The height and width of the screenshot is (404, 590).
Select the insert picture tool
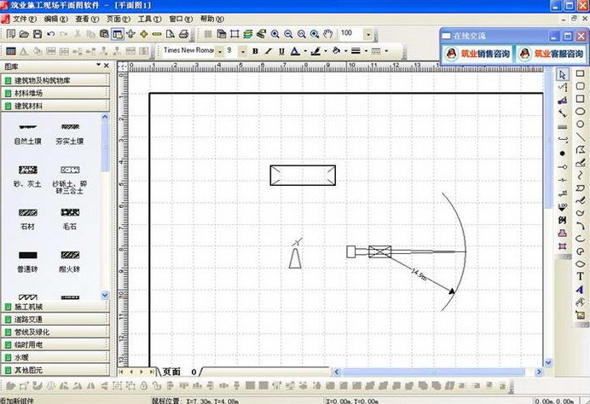click(x=581, y=315)
